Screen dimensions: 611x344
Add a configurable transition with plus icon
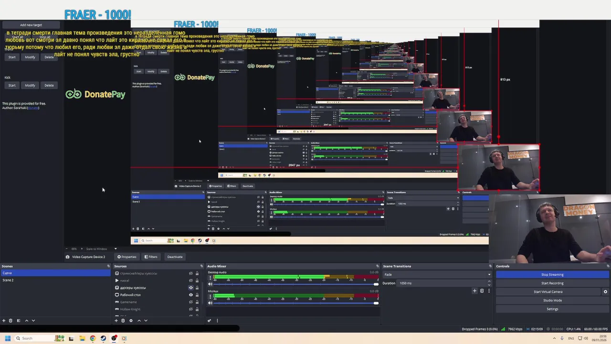pos(474,290)
